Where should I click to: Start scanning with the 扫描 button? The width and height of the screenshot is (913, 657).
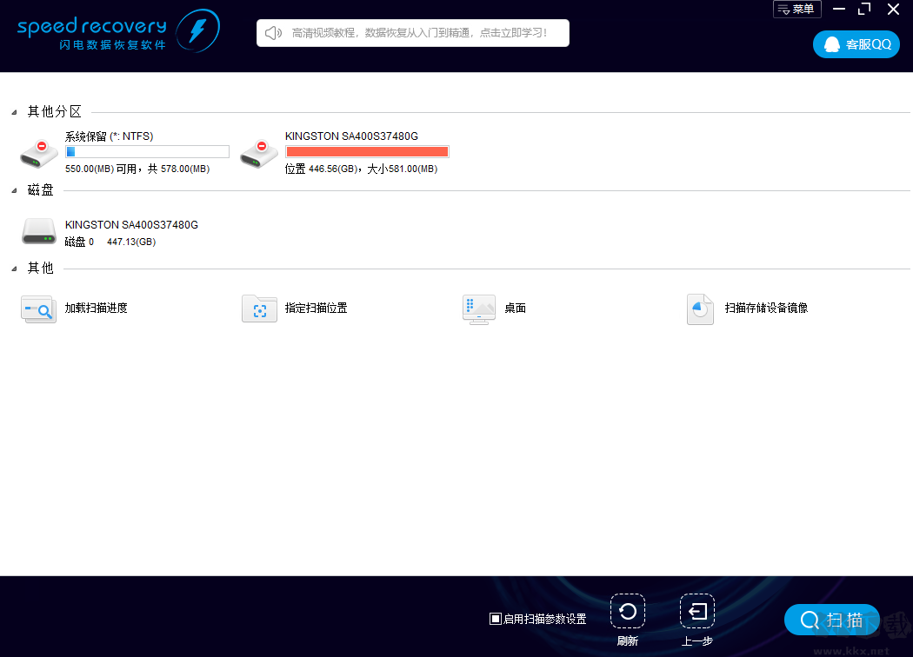coord(831,620)
